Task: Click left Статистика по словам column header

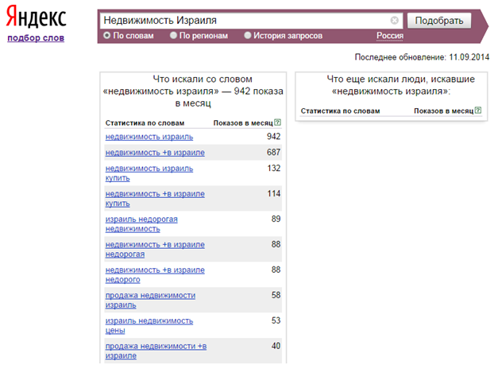Action: pyautogui.click(x=145, y=123)
